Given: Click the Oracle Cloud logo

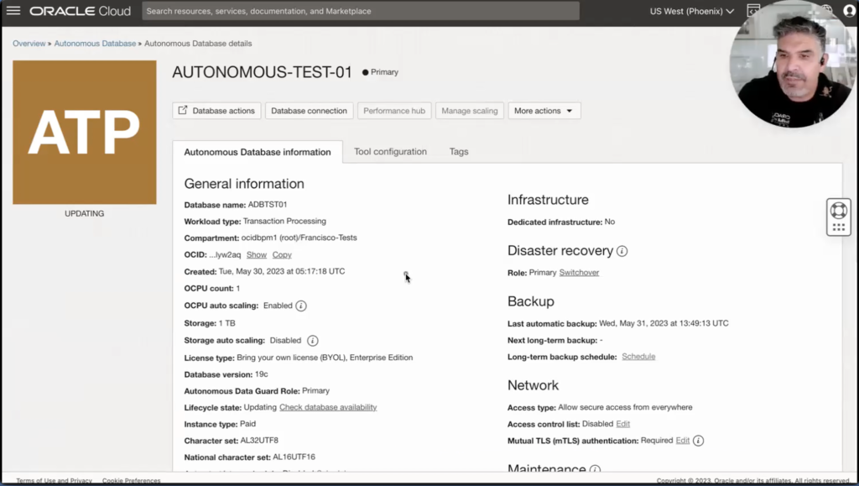Looking at the screenshot, I should (x=81, y=11).
